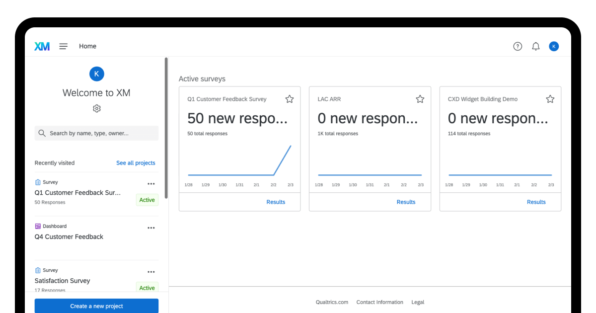This screenshot has width=596, height=313.
Task: Click Create a new project button
Action: [x=96, y=306]
